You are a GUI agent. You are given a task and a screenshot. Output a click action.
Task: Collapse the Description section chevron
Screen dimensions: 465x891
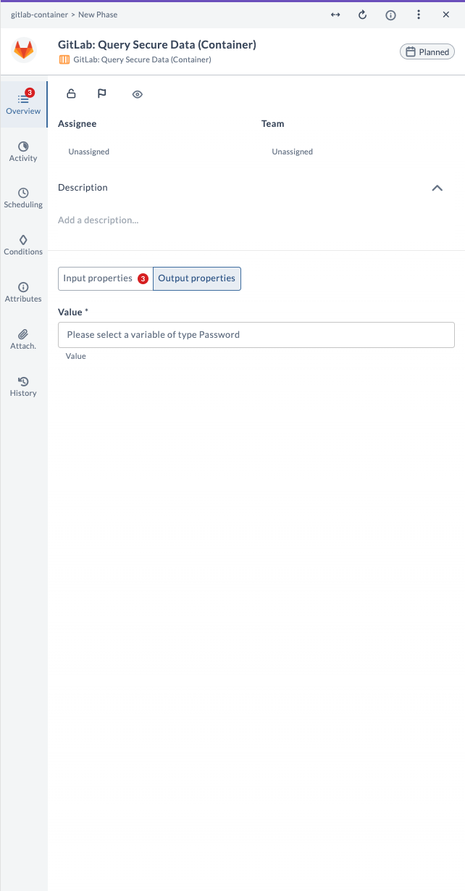437,188
